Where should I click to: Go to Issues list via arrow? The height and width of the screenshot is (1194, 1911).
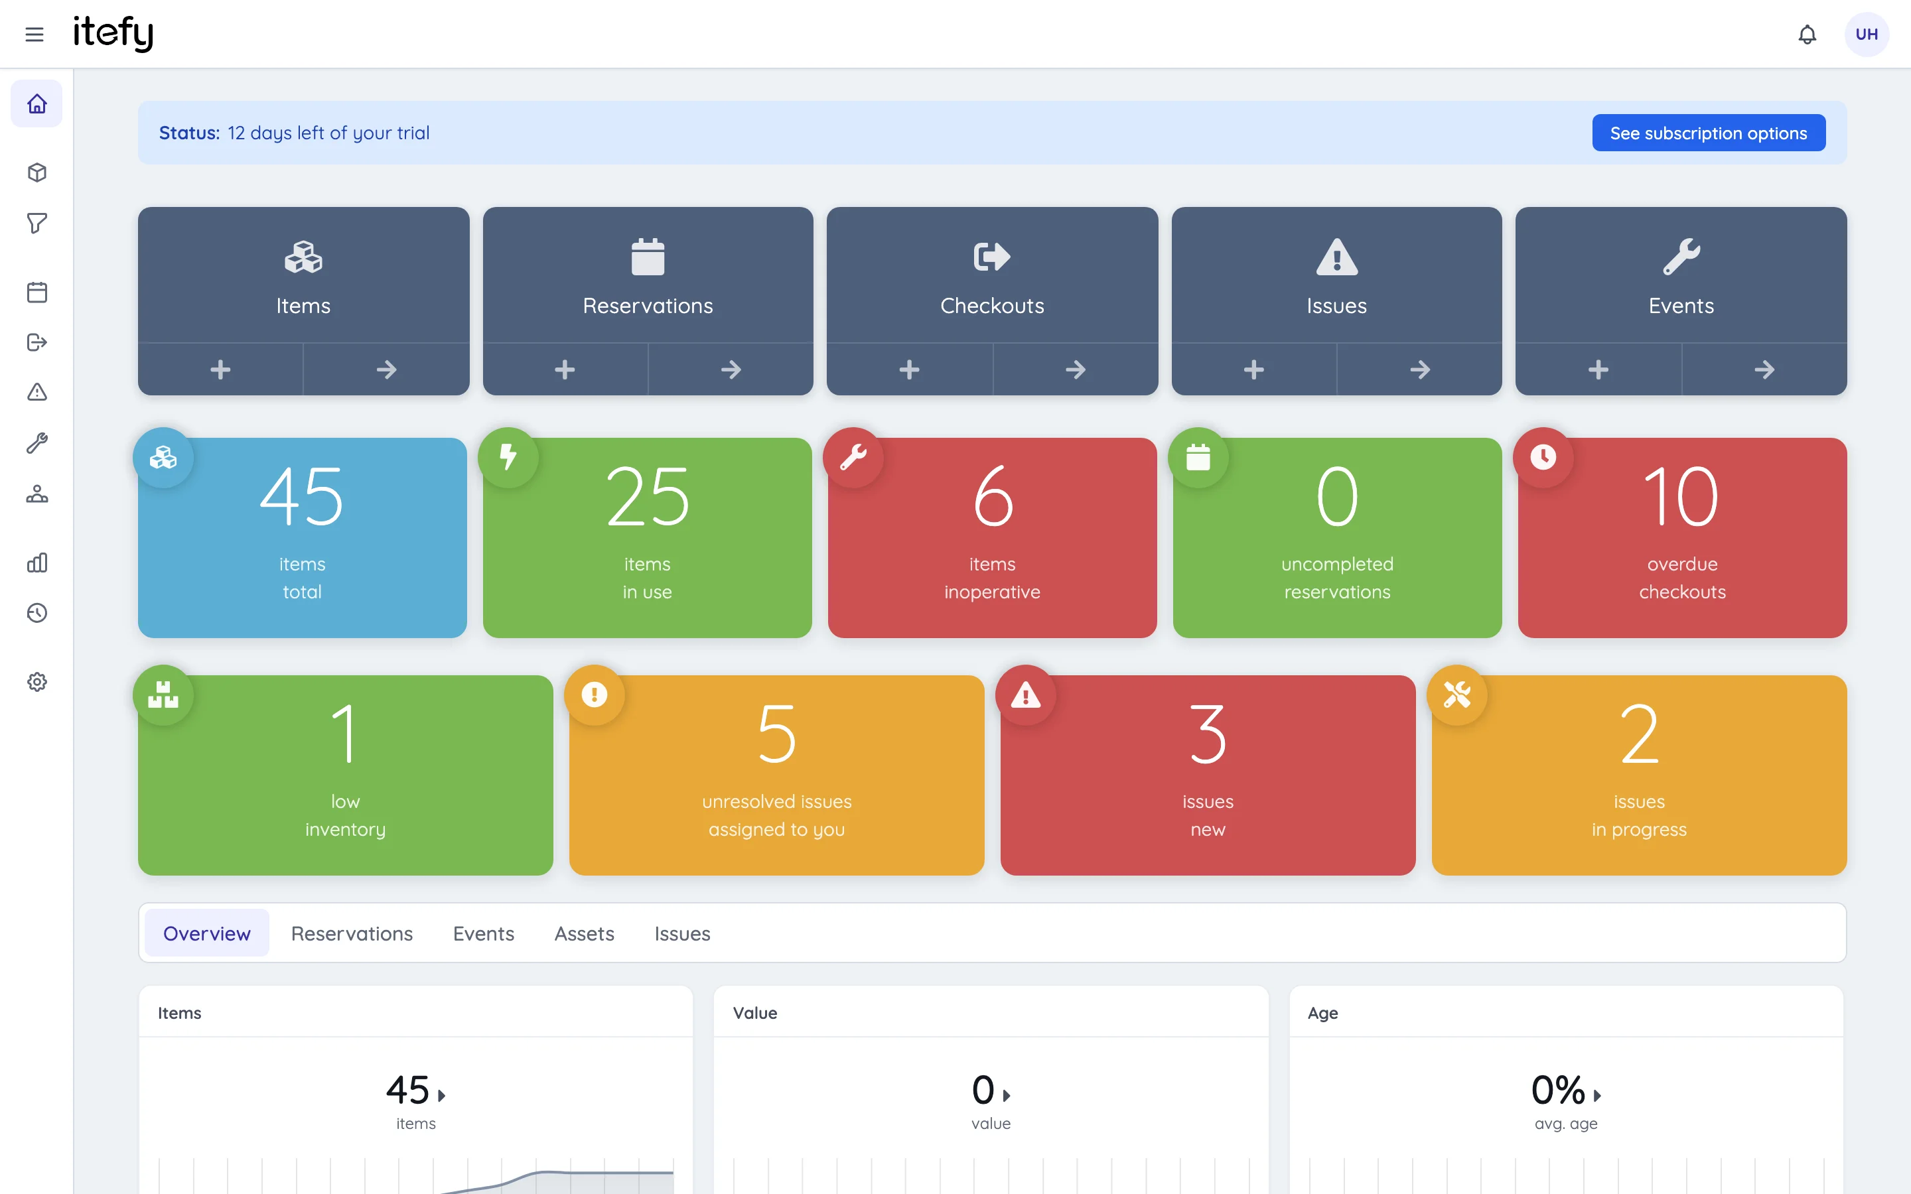pos(1420,369)
